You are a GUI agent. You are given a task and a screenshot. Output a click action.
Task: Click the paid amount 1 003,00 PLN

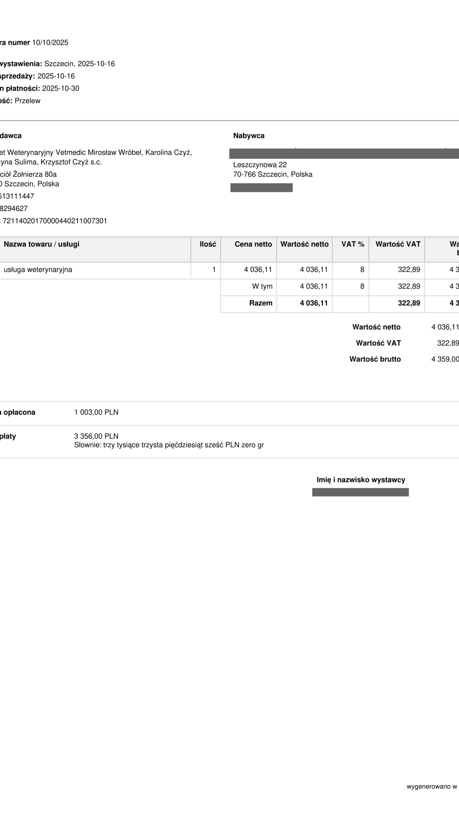[96, 412]
